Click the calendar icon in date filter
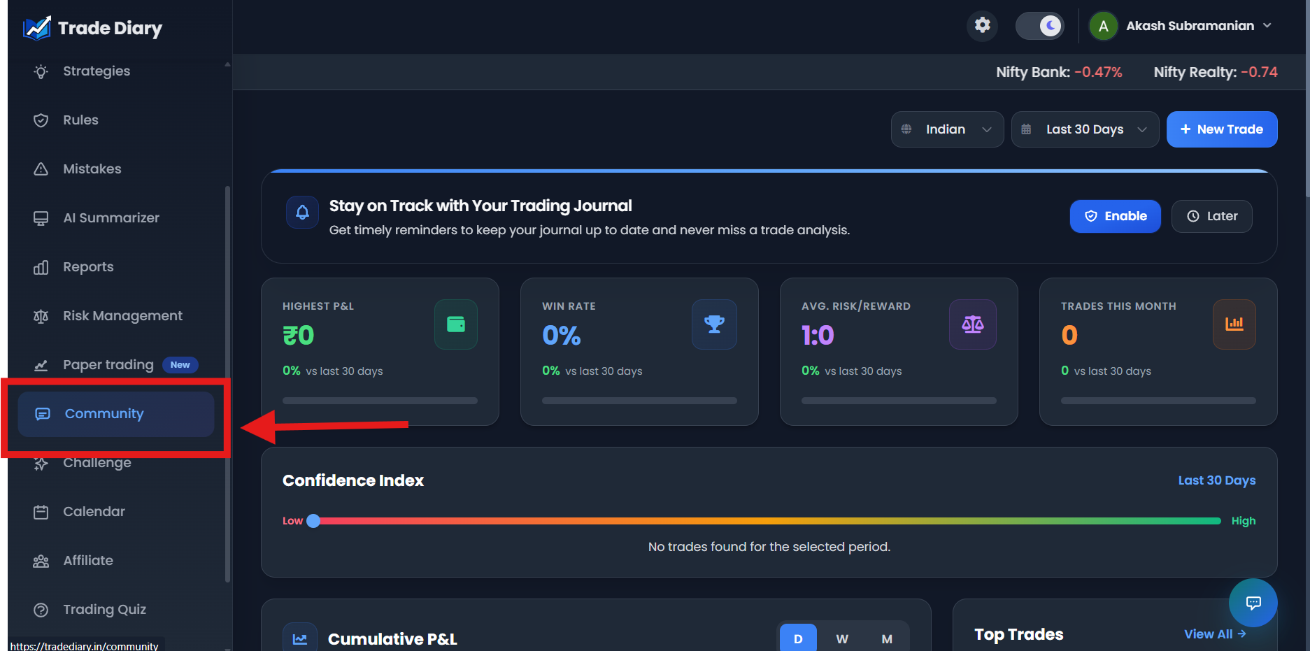This screenshot has height=651, width=1310. coord(1026,129)
